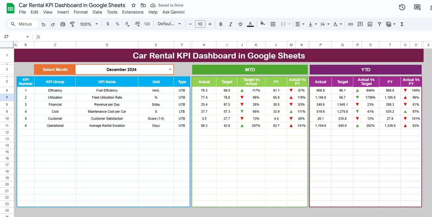Format selection as currency
The image size is (432, 217).
[x=107, y=24]
